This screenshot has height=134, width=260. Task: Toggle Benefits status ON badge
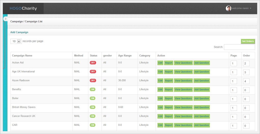(92, 89)
